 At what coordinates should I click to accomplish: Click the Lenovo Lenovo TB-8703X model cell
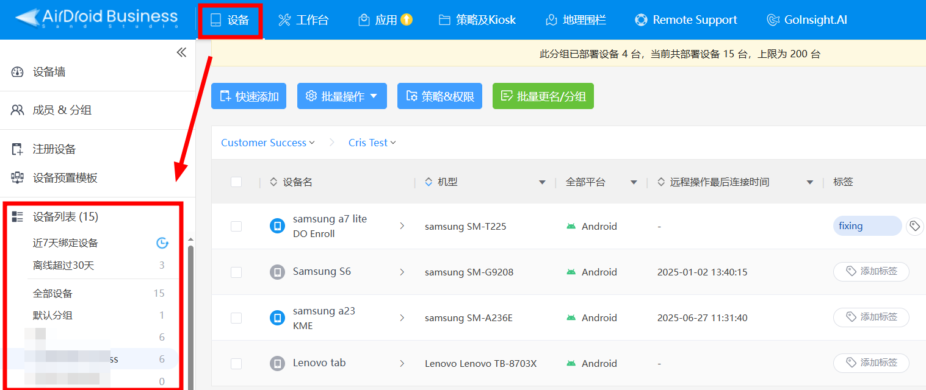(480, 364)
